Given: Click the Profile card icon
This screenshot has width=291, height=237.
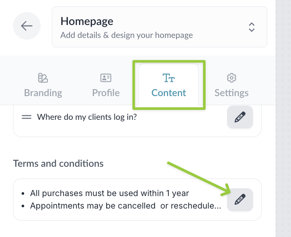Looking at the screenshot, I should click(106, 78).
